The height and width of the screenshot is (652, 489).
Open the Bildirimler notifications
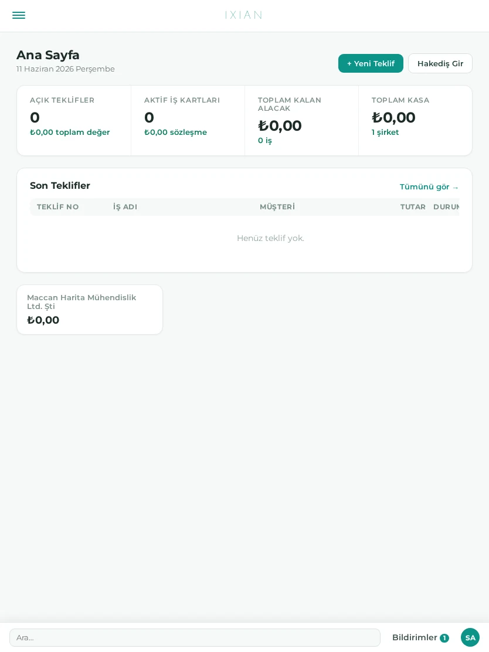420,637
